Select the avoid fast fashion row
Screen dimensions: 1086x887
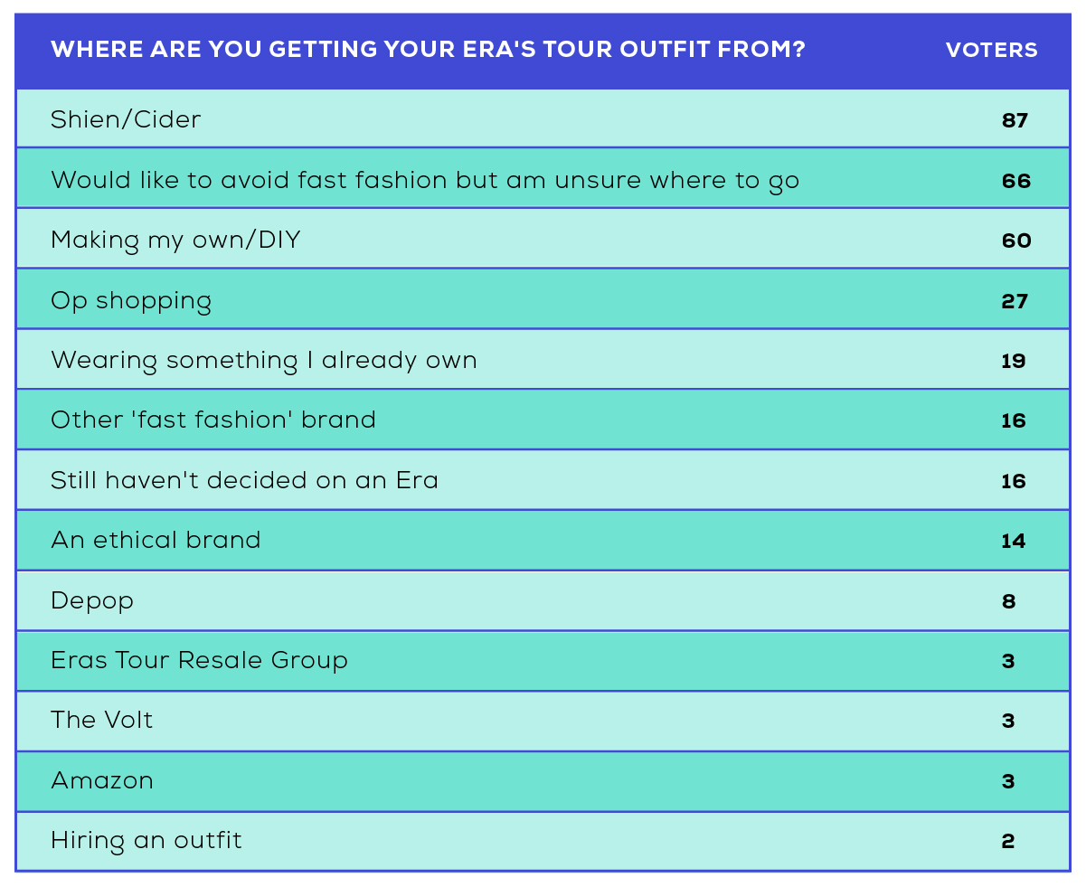[543, 179]
